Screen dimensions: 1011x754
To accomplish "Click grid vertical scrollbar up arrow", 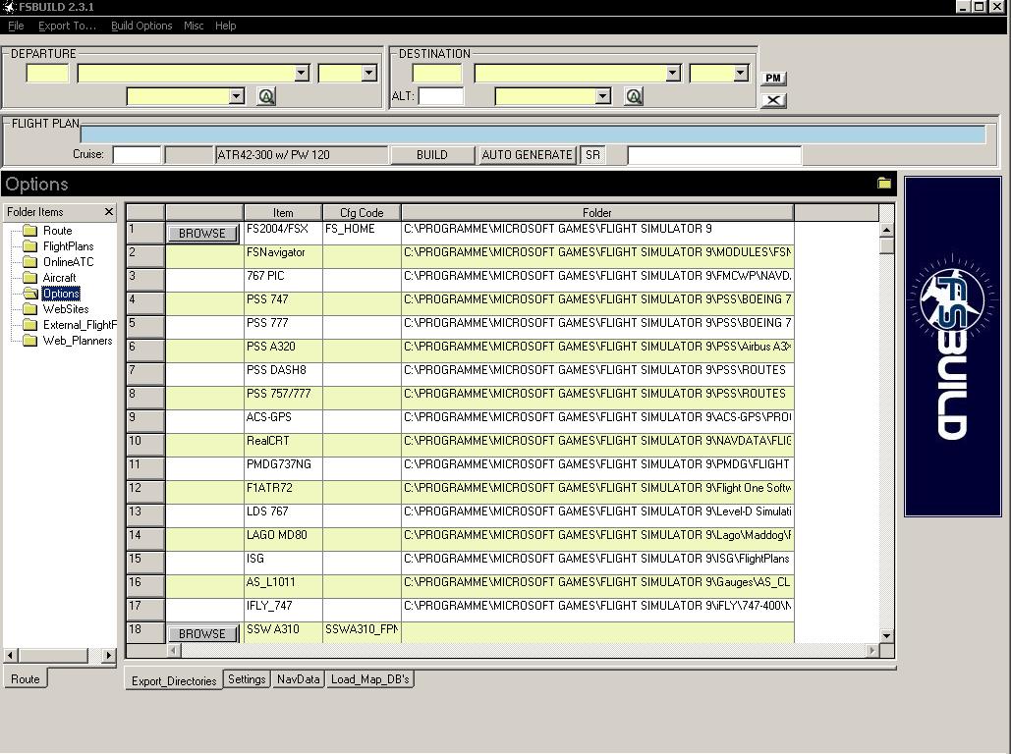I will pos(886,230).
